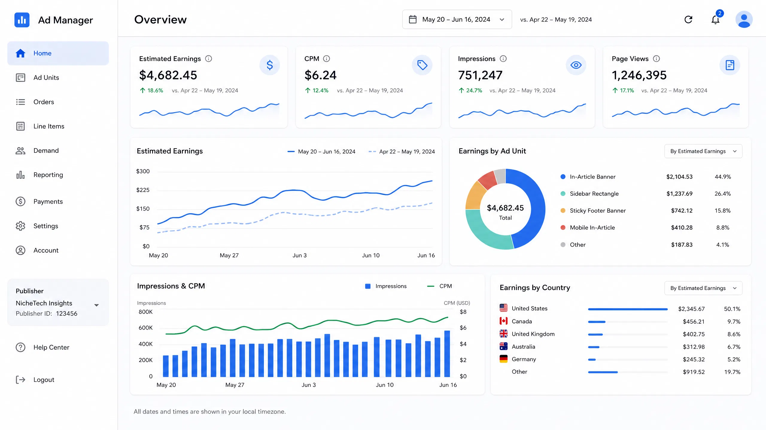Viewport: 766px width, 430px height.
Task: Click the page icon on Page Views card
Action: 730,65
